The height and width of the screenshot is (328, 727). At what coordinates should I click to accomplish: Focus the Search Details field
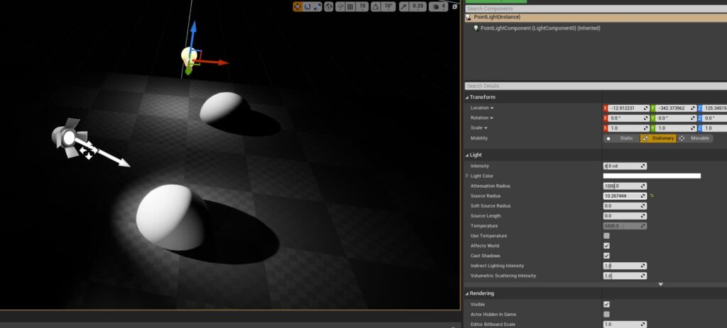(596, 86)
